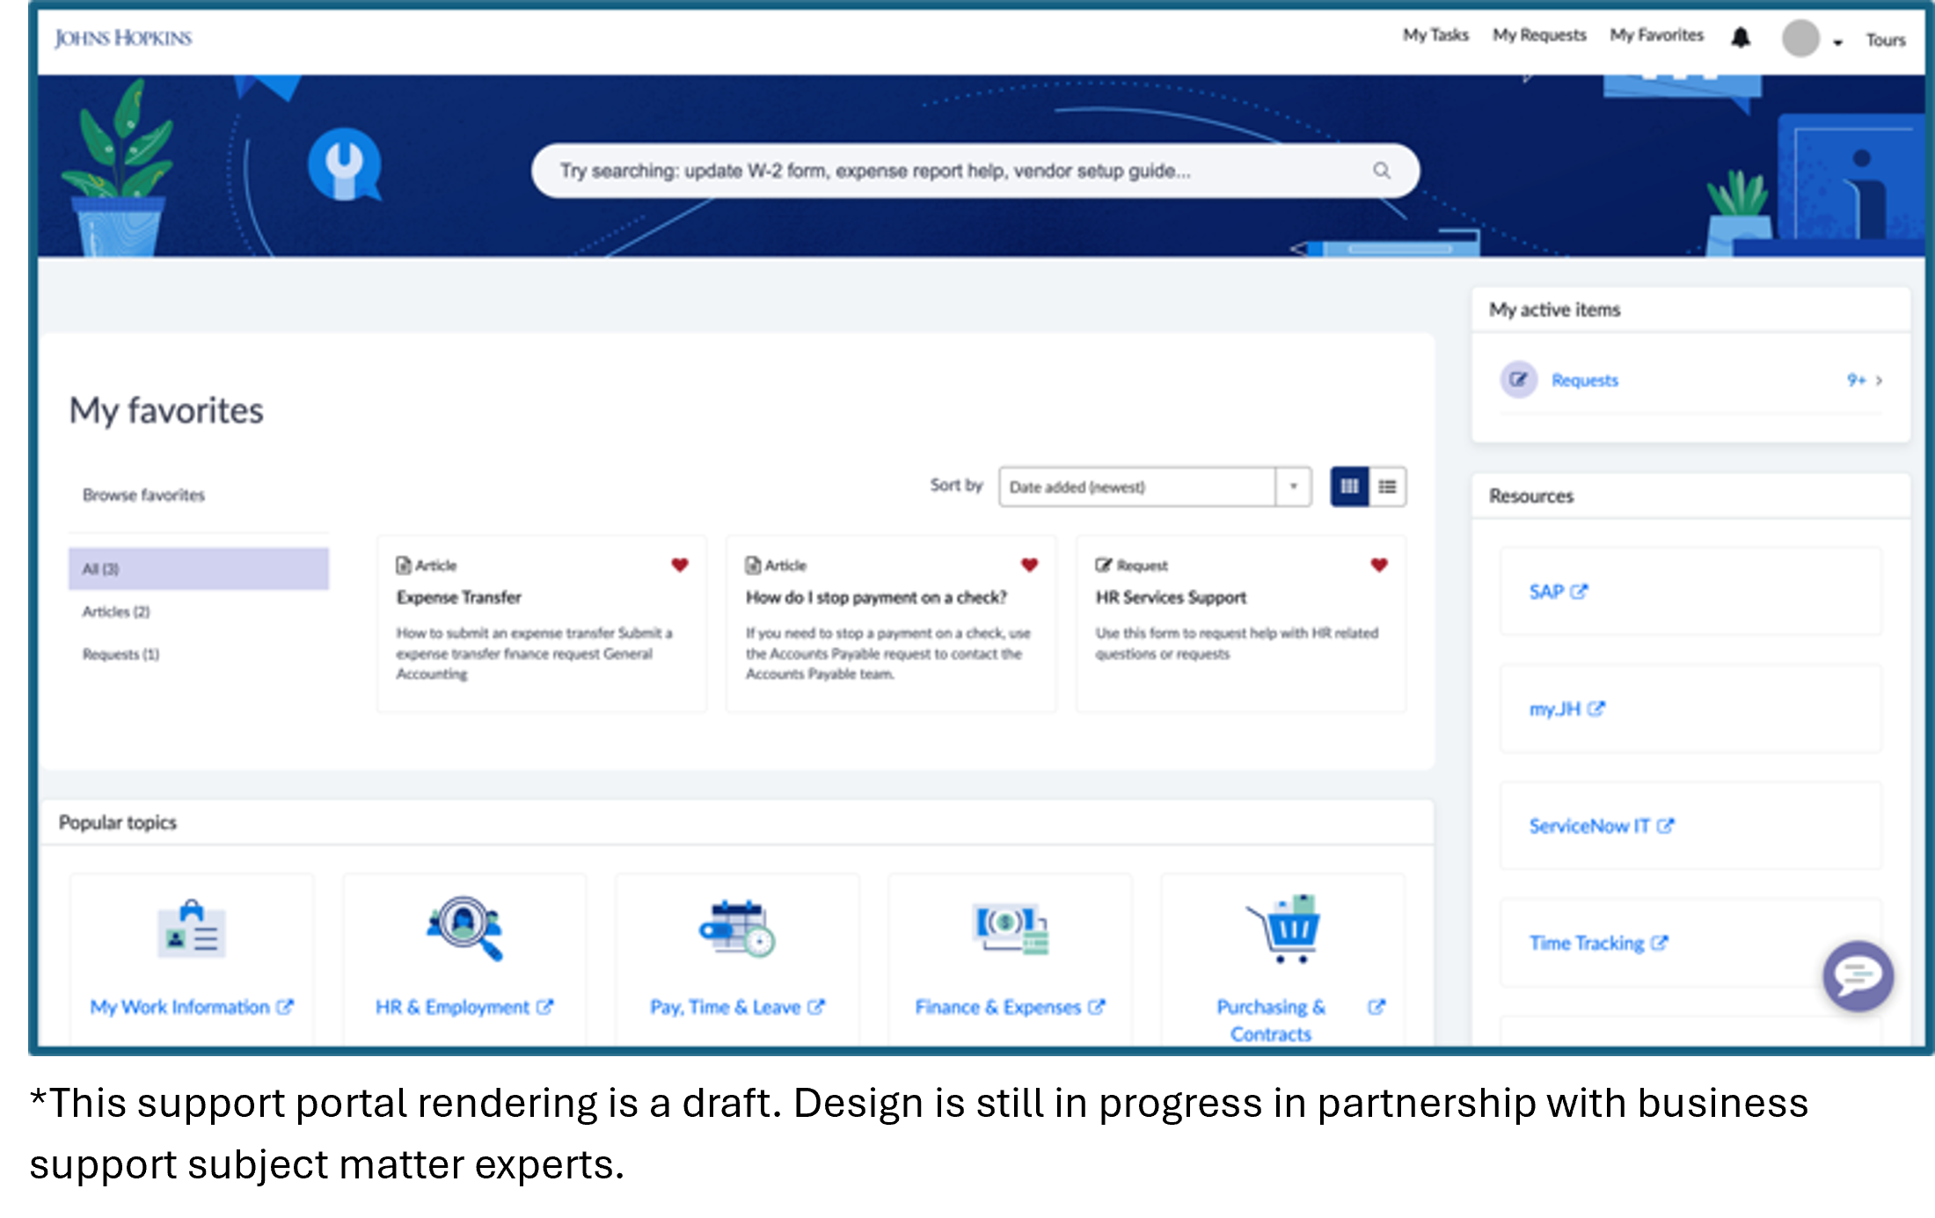Open the ServiceNow IT resource link
Viewport: 1935px width, 1218px height.
(1588, 826)
